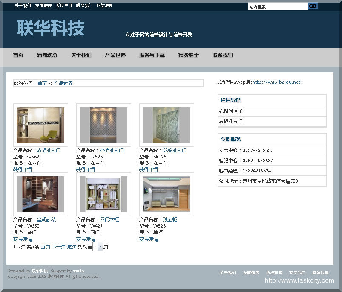Select the 独立柜 product photo

coord(167,194)
